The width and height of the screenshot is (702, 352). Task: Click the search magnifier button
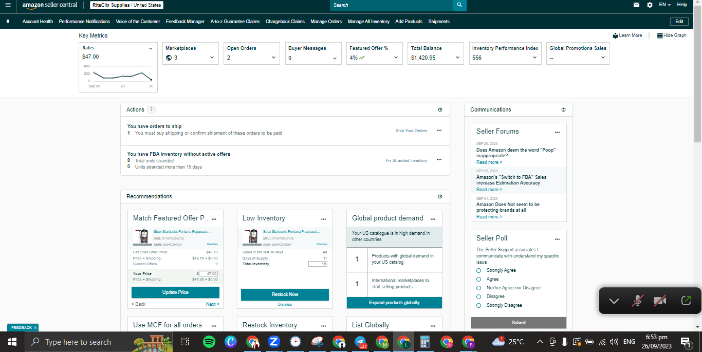[460, 5]
